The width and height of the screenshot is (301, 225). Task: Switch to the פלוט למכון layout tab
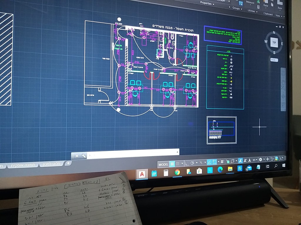point(51,164)
